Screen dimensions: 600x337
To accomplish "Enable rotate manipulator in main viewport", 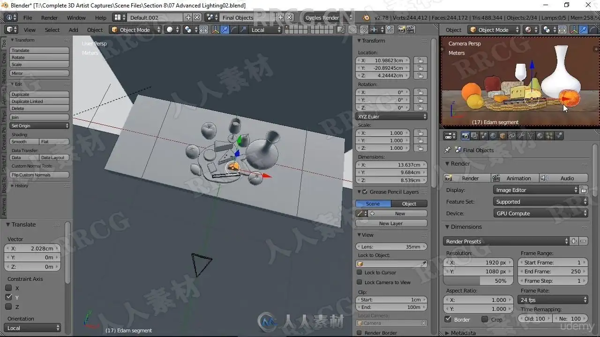I will point(234,29).
